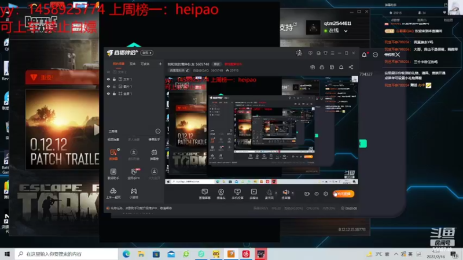
Task: Add multimedia 多媒体 source
Action: (x=253, y=194)
